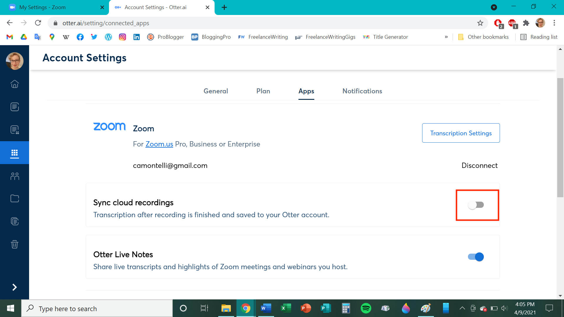Click the scrollbar down arrow

(560, 296)
